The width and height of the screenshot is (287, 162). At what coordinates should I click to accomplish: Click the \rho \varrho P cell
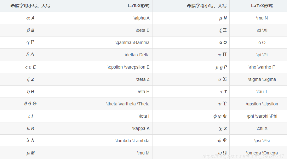click(x=258, y=67)
